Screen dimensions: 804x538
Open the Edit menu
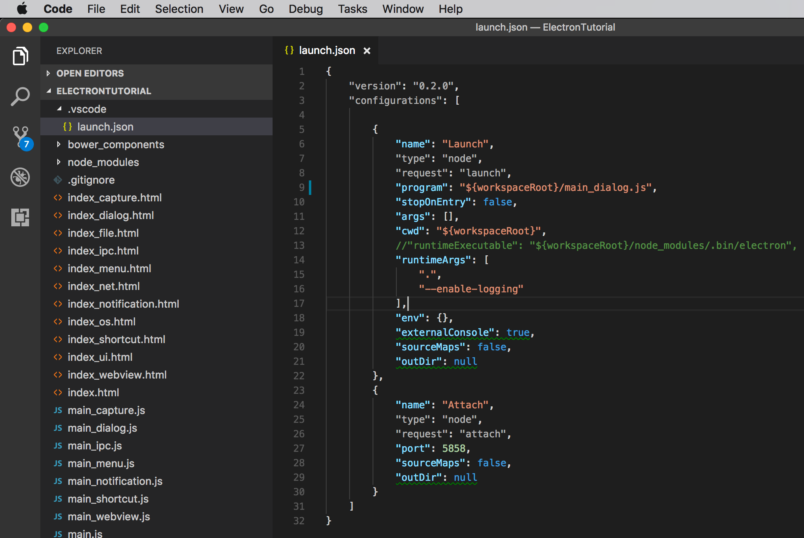click(x=130, y=9)
